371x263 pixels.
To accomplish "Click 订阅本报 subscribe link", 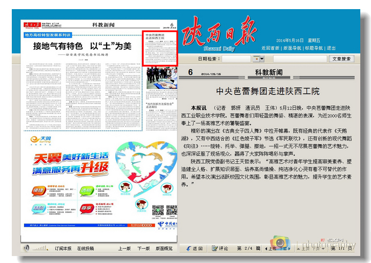I will tap(63, 249).
